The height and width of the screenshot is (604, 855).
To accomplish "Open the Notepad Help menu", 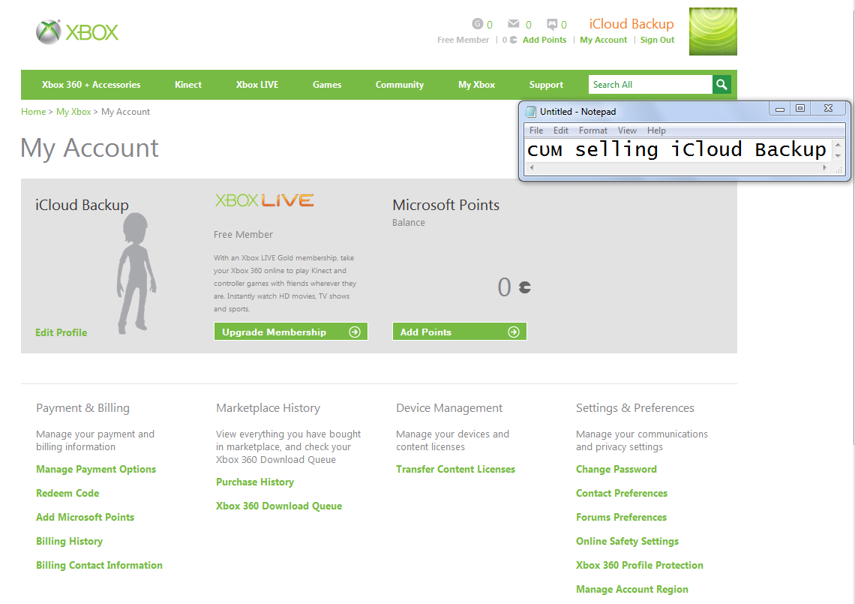I will 656,131.
